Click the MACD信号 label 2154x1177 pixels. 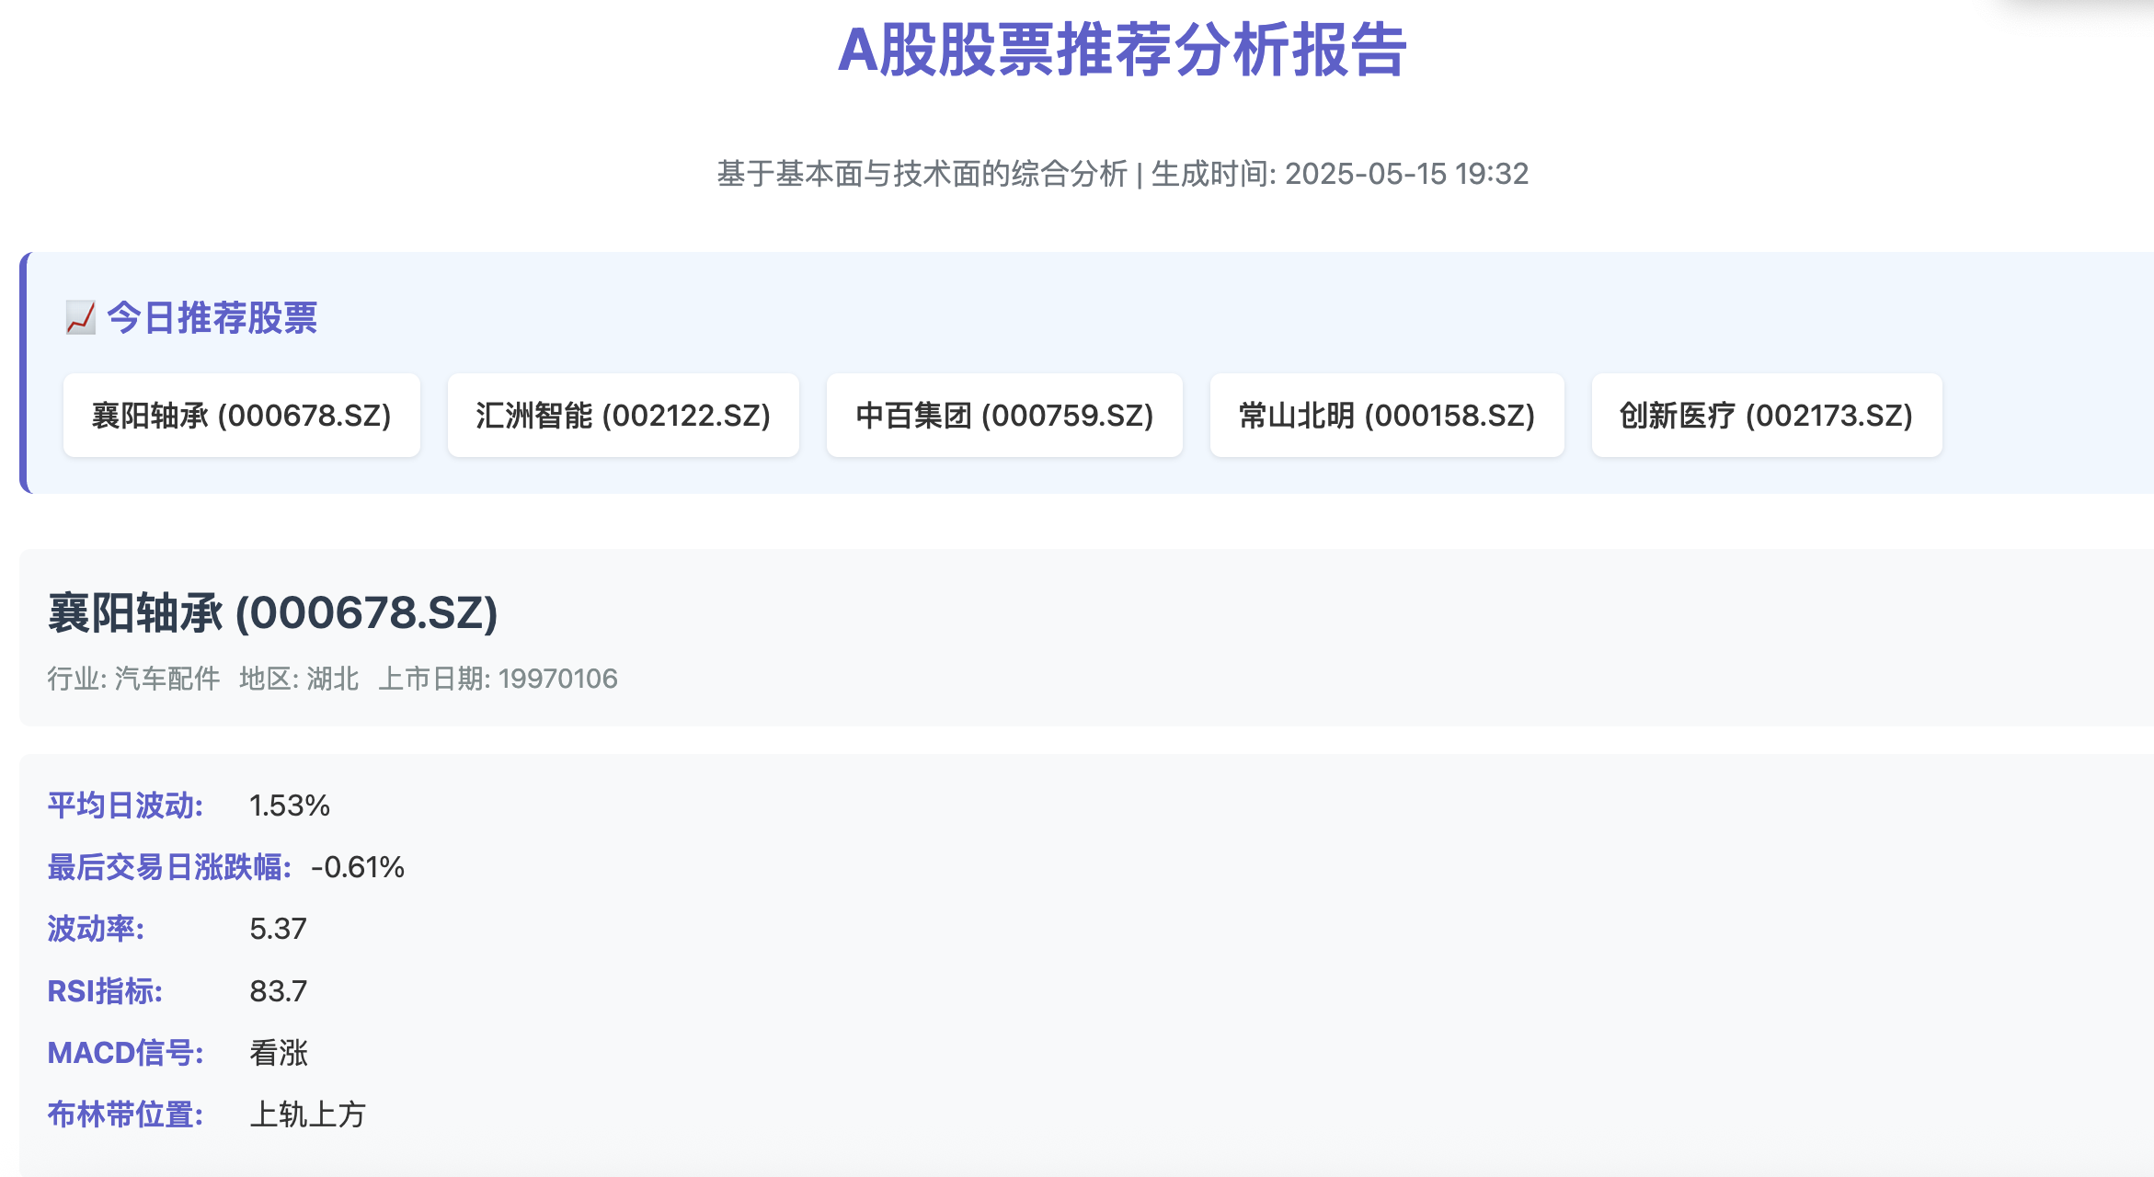[125, 1053]
